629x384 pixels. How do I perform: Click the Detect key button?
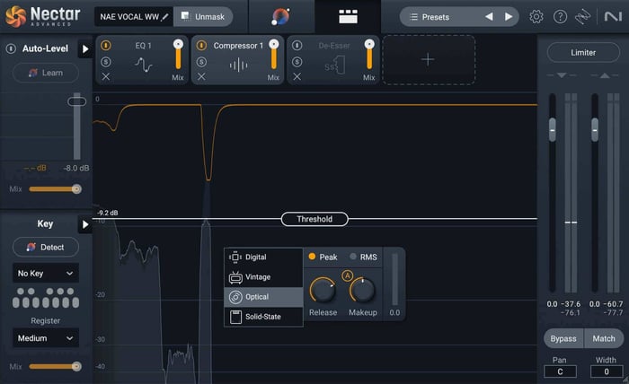(46, 247)
